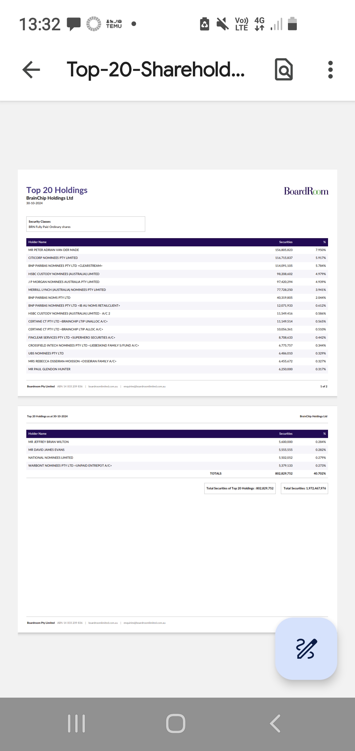Tap row MR PAUL GLENDON HUNTER

click(x=177, y=369)
